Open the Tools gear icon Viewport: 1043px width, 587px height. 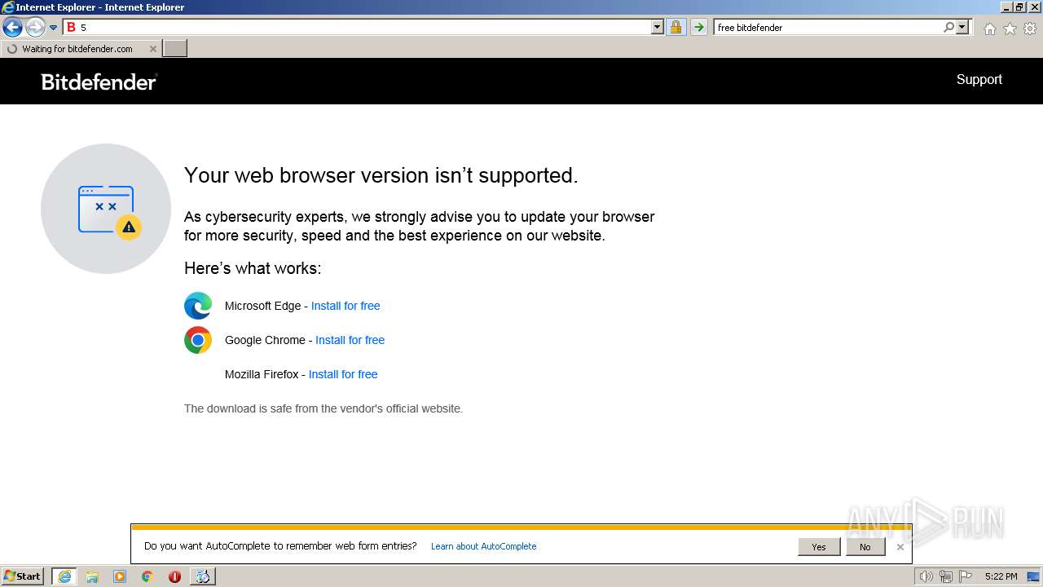1030,29
